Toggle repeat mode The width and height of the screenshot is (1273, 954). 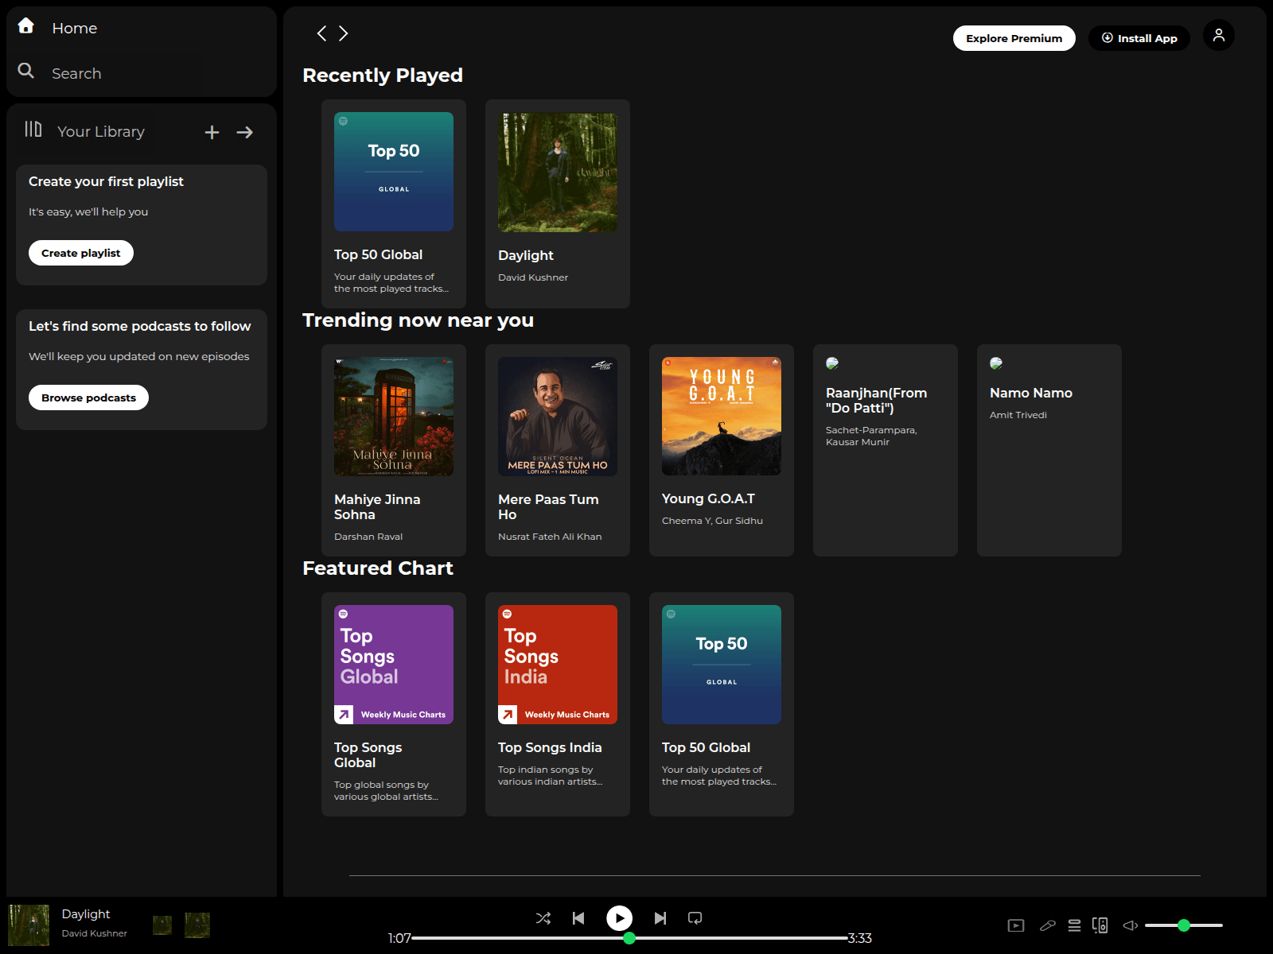pyautogui.click(x=695, y=918)
